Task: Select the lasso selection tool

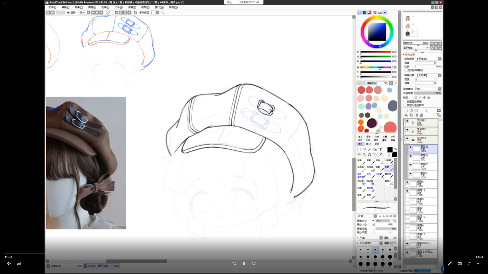Action: 364,150
